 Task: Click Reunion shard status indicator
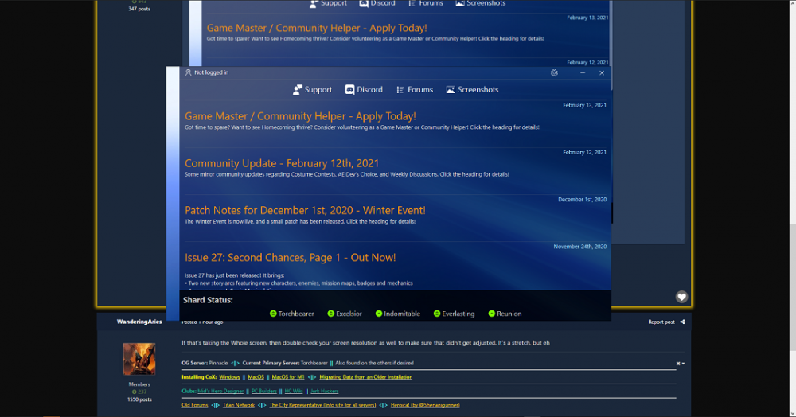pos(491,314)
